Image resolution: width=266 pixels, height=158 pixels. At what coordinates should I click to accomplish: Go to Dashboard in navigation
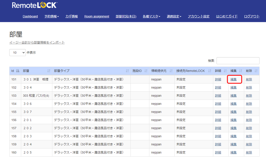[30, 16]
